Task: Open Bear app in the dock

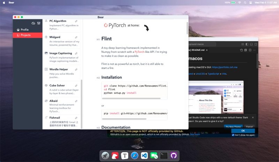Action: pyautogui.click(x=115, y=156)
